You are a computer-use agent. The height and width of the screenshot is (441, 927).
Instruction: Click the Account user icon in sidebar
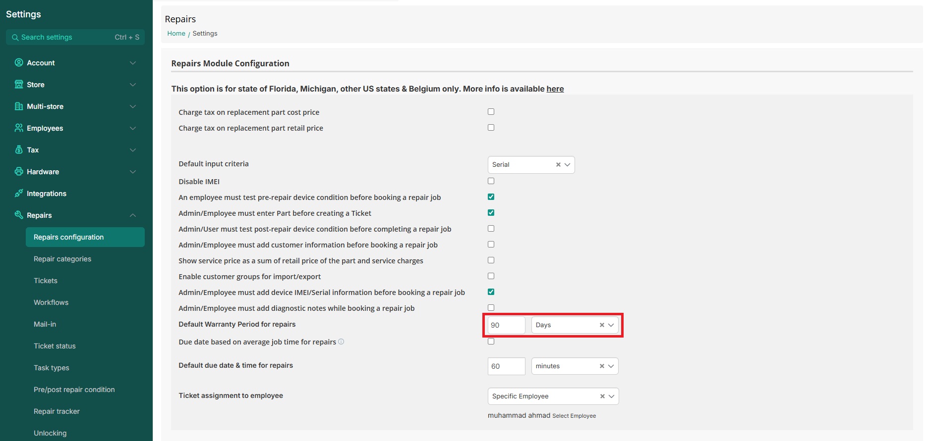tap(19, 63)
